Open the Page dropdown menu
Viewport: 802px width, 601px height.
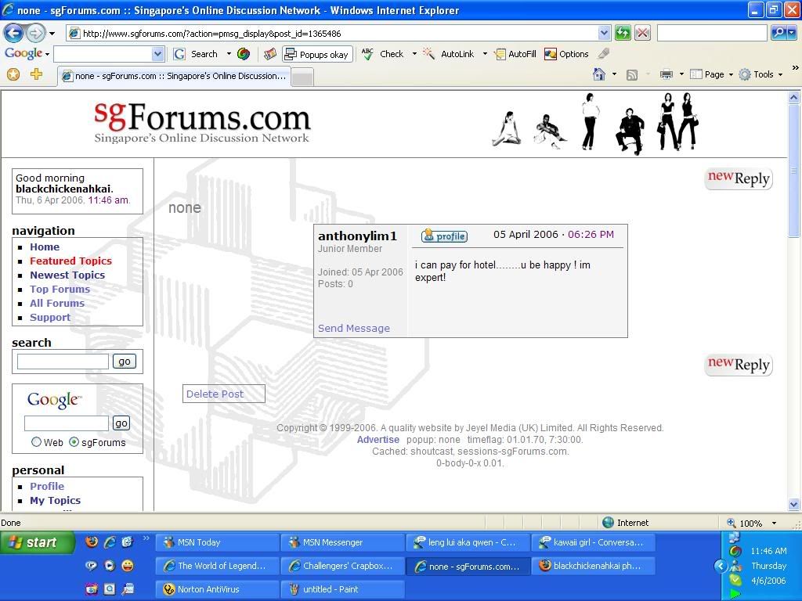point(711,74)
